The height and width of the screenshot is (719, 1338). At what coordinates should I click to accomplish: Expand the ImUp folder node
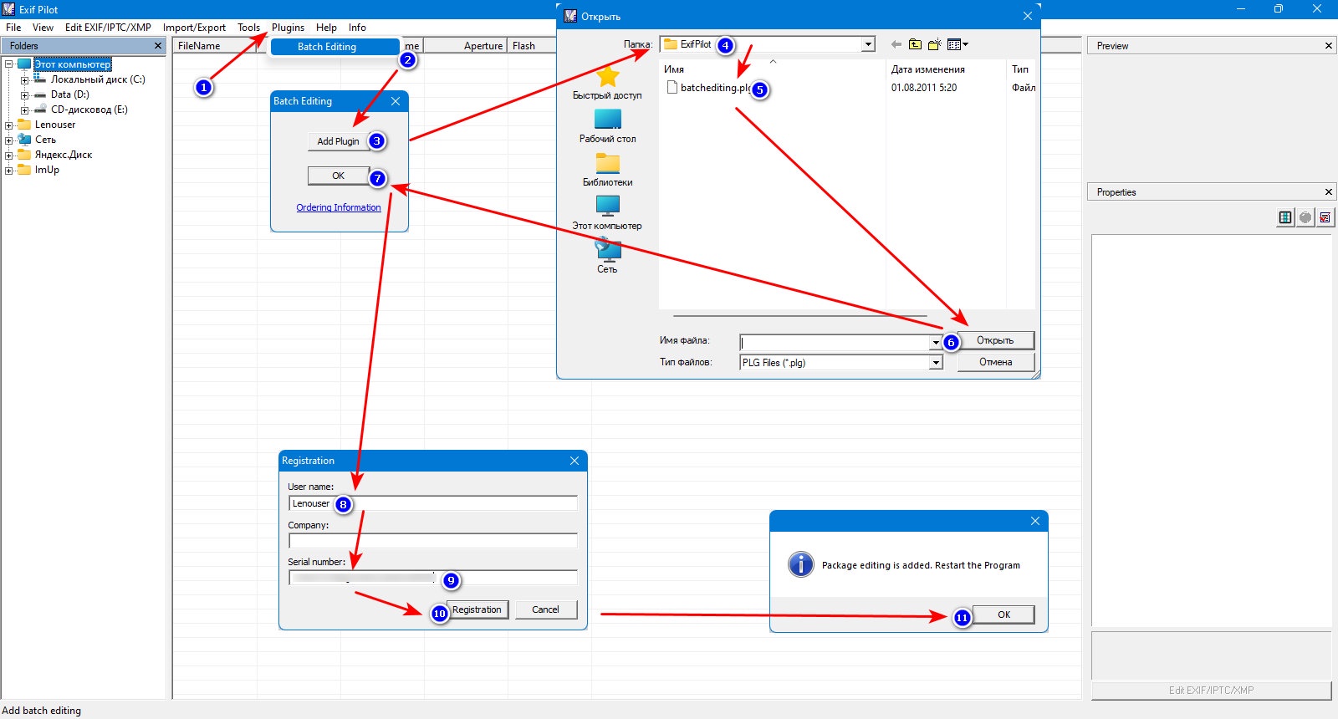(9, 171)
